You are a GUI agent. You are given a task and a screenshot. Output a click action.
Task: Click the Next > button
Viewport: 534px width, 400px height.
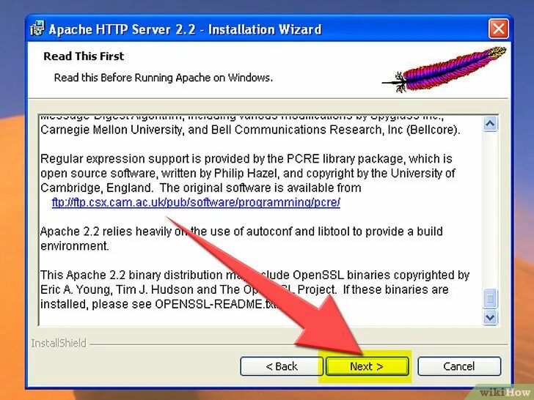[x=367, y=366]
